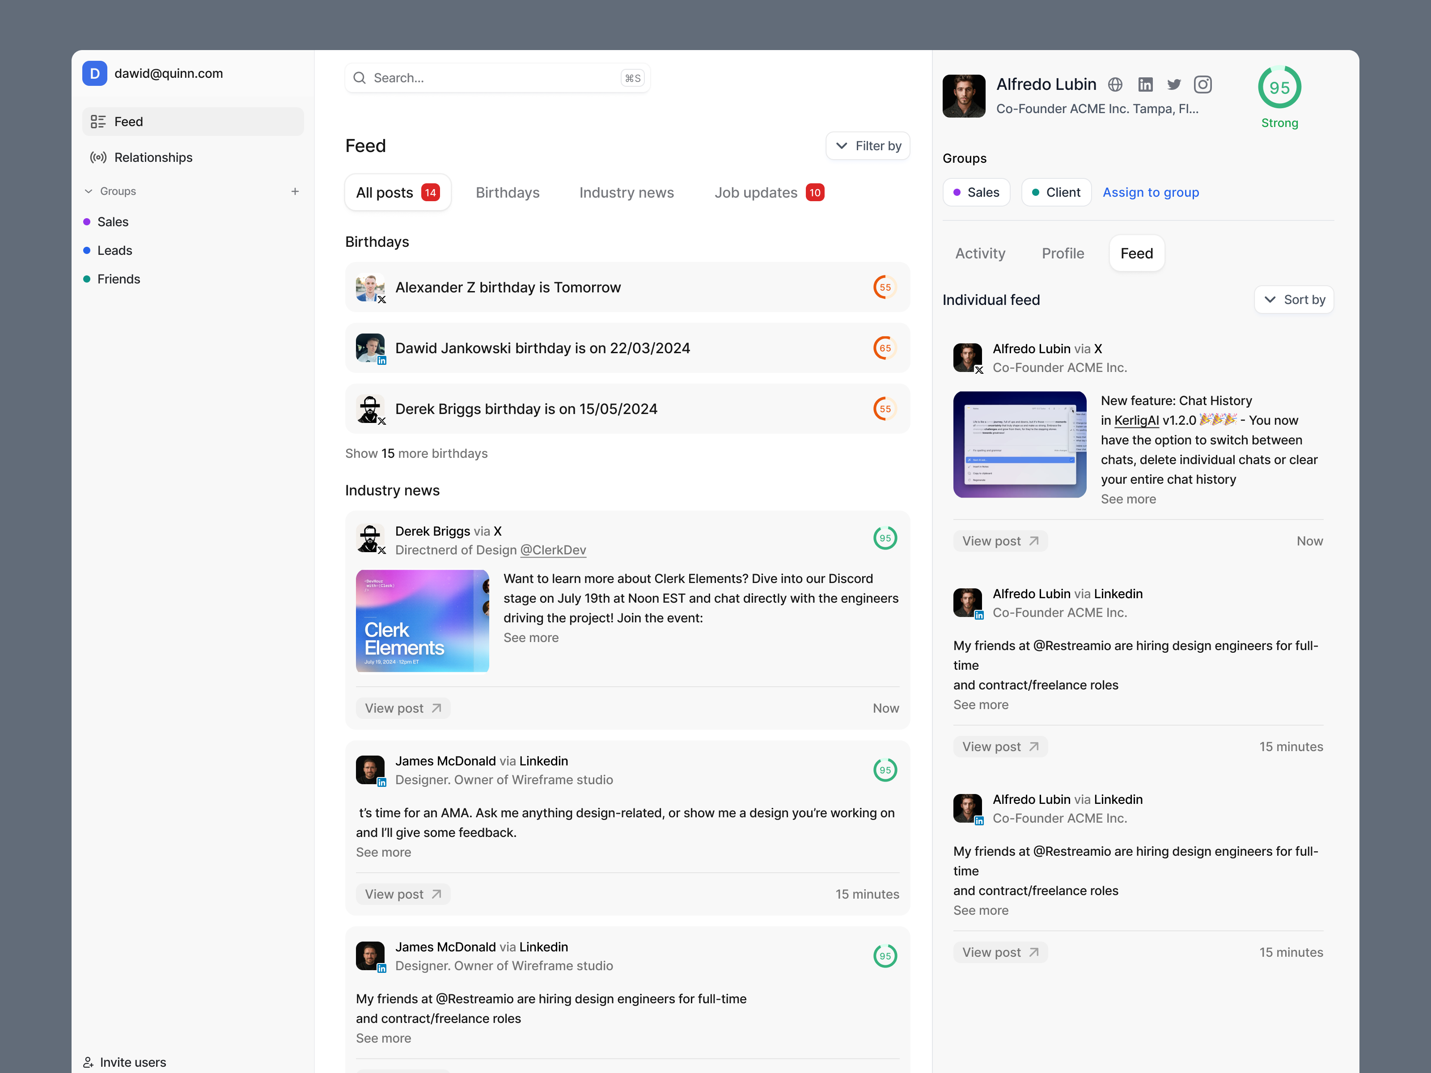Viewport: 1431px width, 1073px height.
Task: Open the Filter by dropdown
Action: 868,145
